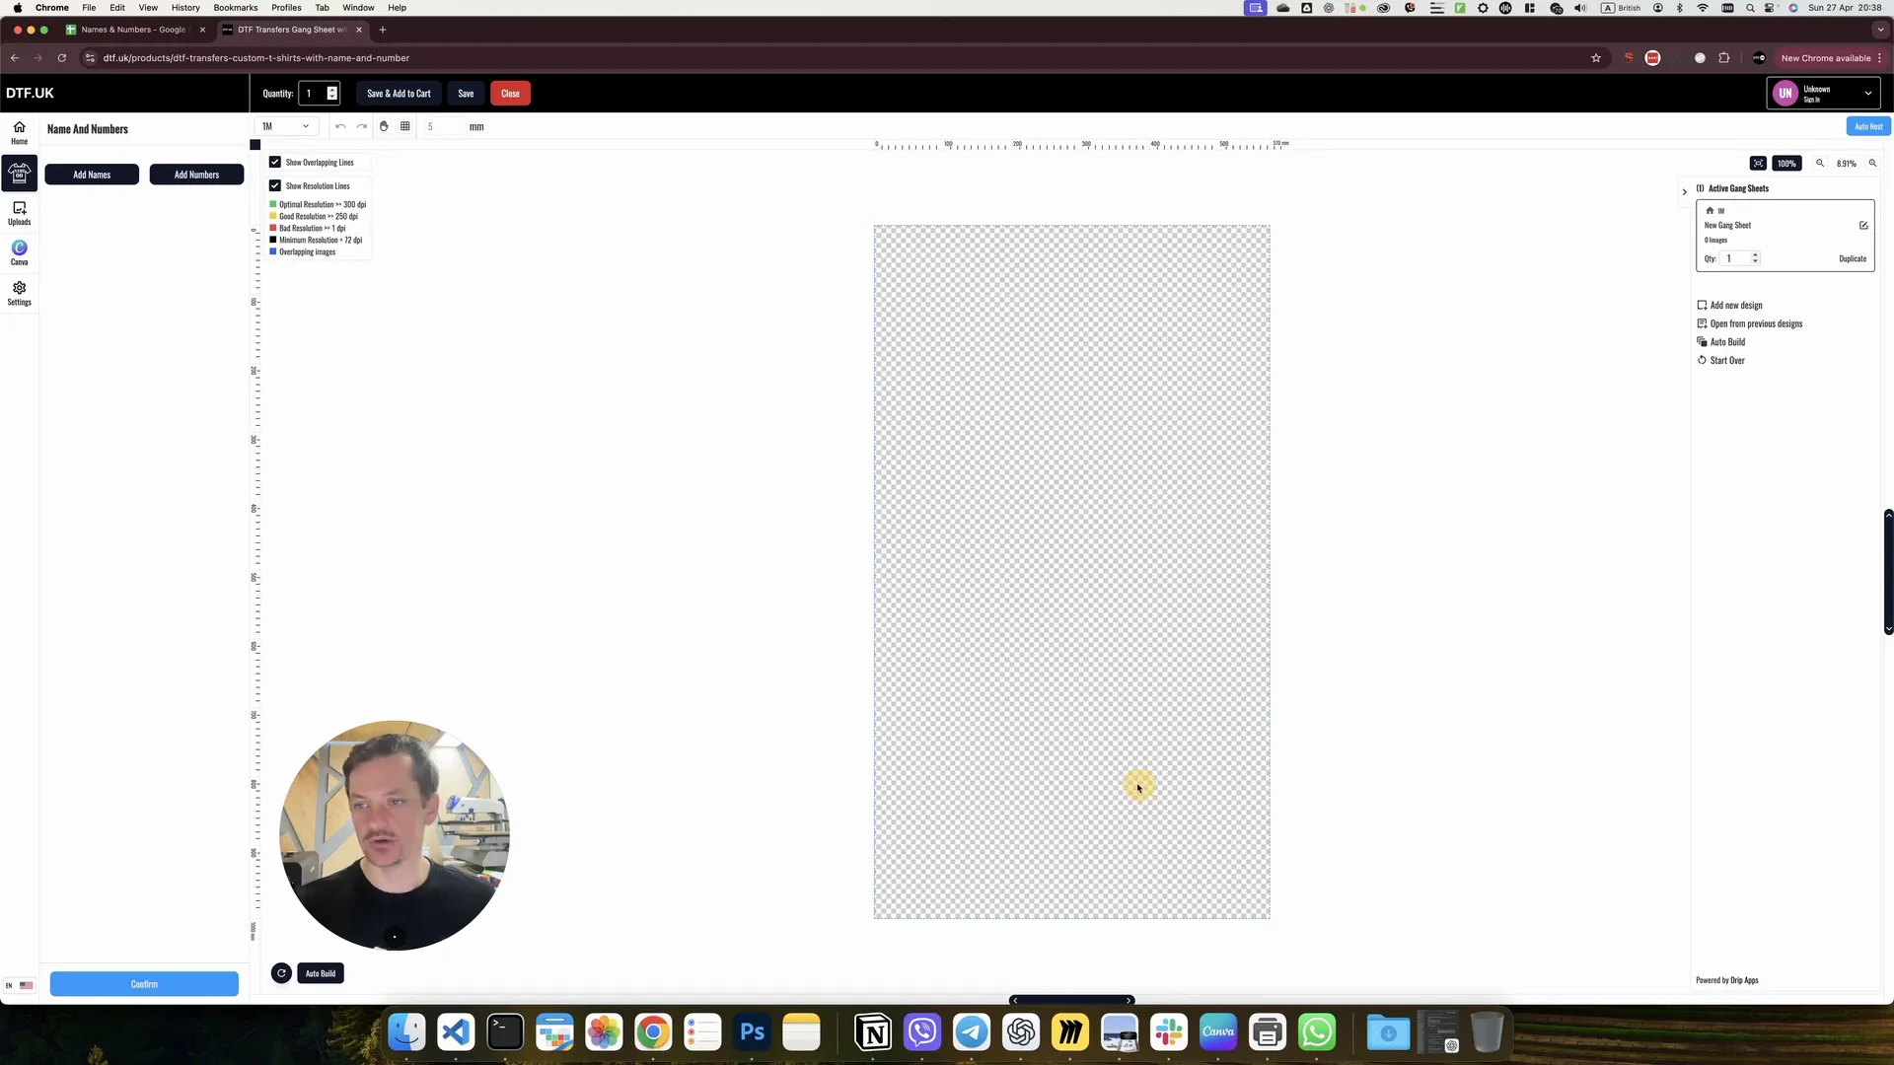Click the spacing input field in mm

[444, 126]
